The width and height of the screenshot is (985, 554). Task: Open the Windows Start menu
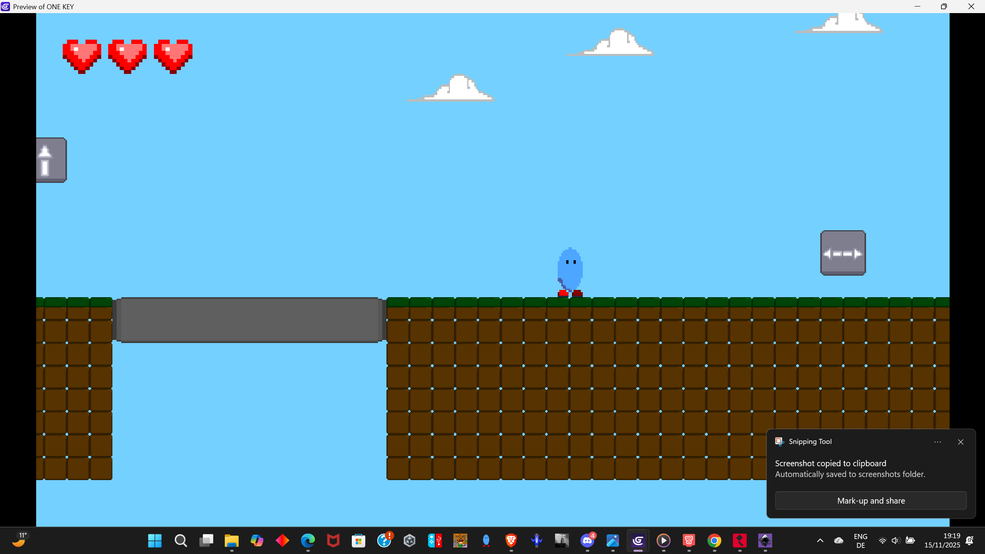(155, 541)
